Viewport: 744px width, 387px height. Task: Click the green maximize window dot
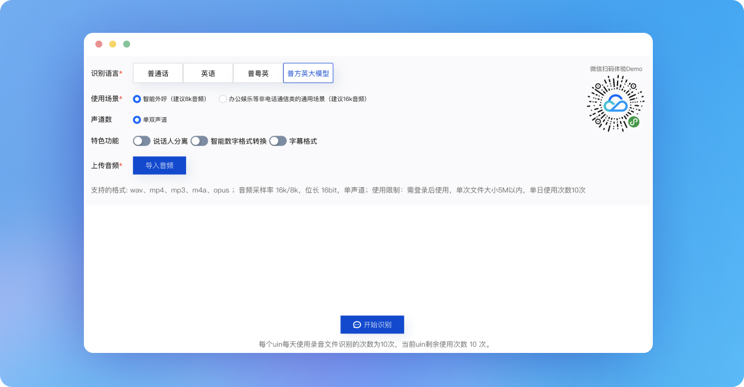click(x=126, y=44)
